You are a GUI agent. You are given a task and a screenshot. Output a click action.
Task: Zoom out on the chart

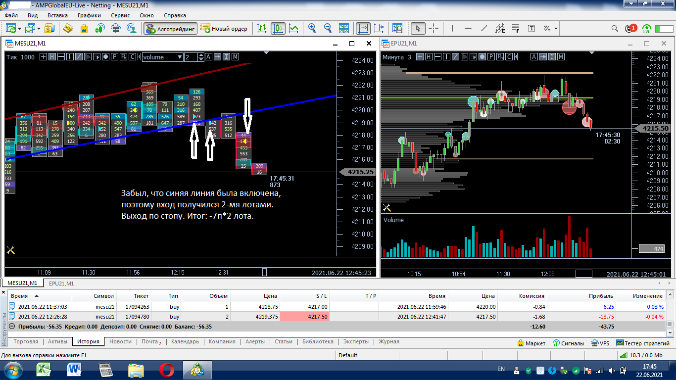(328, 28)
